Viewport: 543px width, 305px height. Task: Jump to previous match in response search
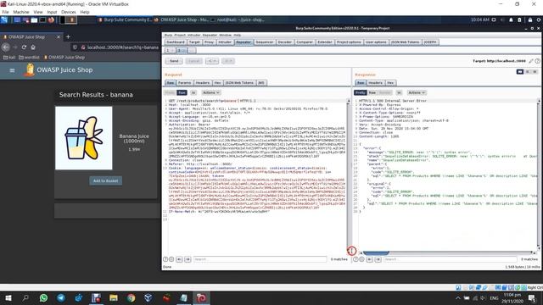click(x=370, y=259)
